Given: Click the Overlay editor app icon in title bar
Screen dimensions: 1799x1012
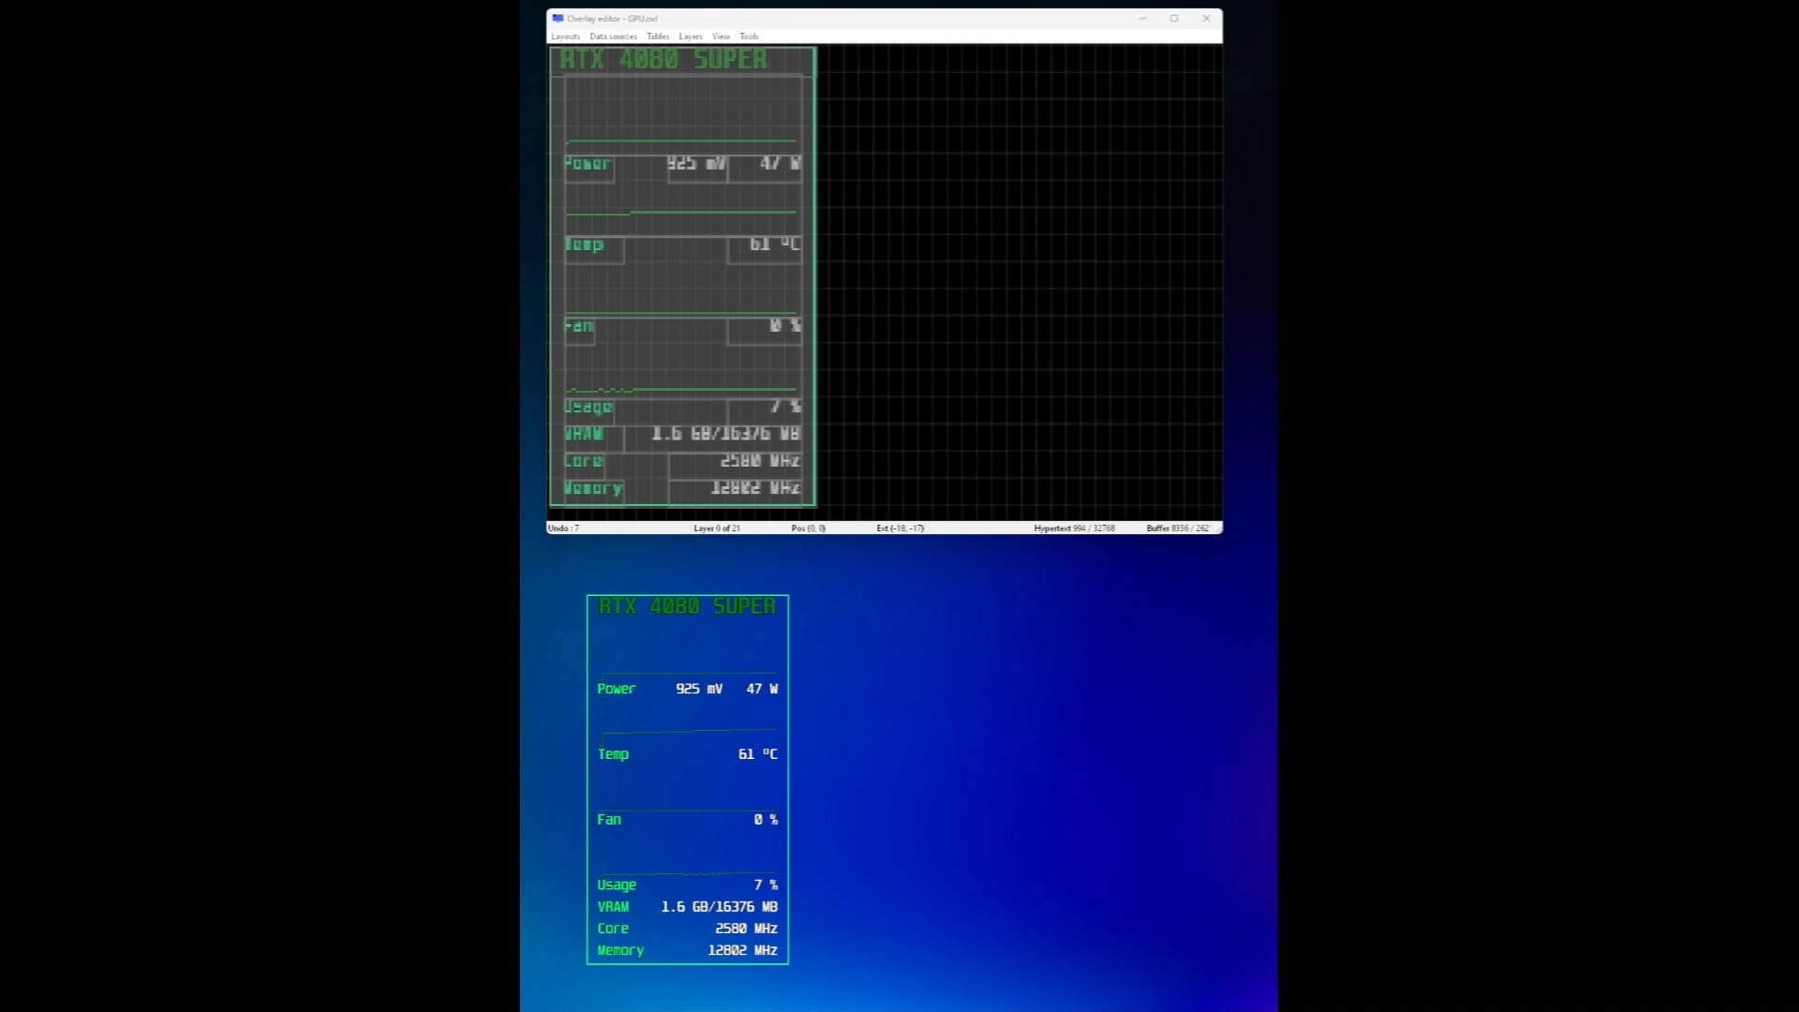Looking at the screenshot, I should (x=558, y=18).
